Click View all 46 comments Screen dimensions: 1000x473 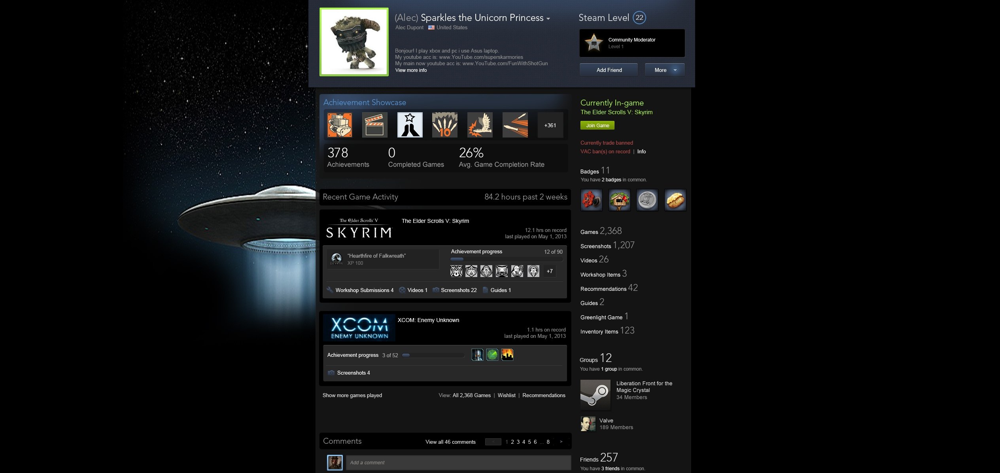pos(450,442)
